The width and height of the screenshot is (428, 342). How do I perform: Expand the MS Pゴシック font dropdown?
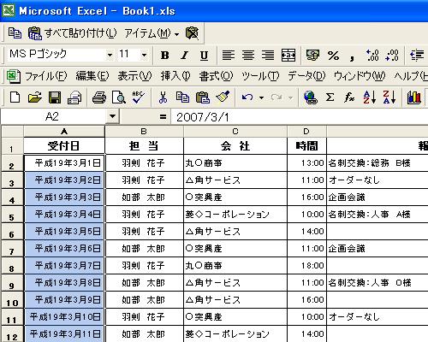[110, 55]
